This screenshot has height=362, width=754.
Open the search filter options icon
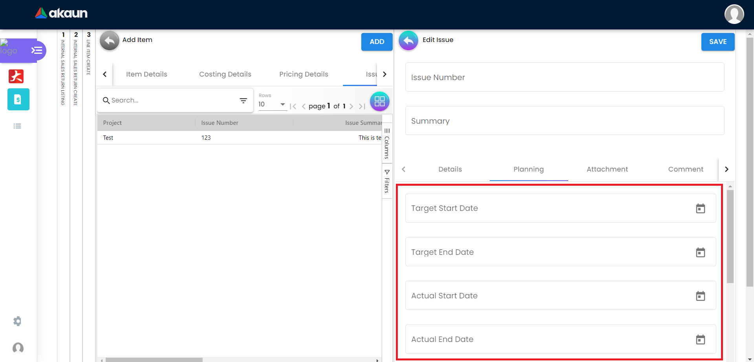tap(243, 101)
